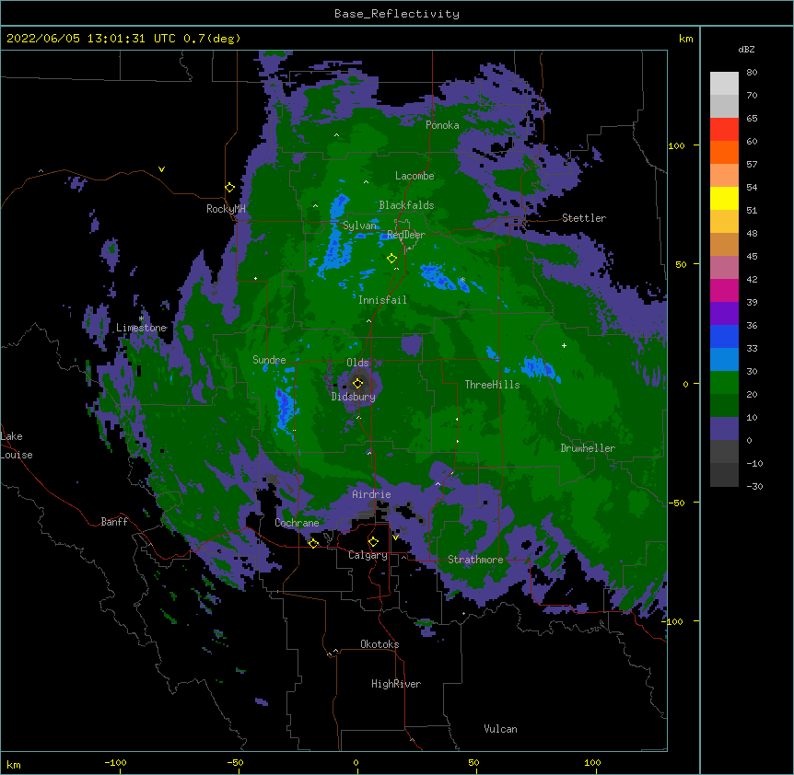794x775 pixels.
Task: Select the 20 dBZ green color swatch
Action: coord(724,405)
